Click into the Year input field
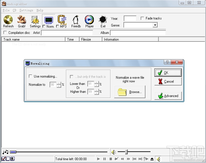The width and height of the screenshot is (206, 163). coord(130,18)
